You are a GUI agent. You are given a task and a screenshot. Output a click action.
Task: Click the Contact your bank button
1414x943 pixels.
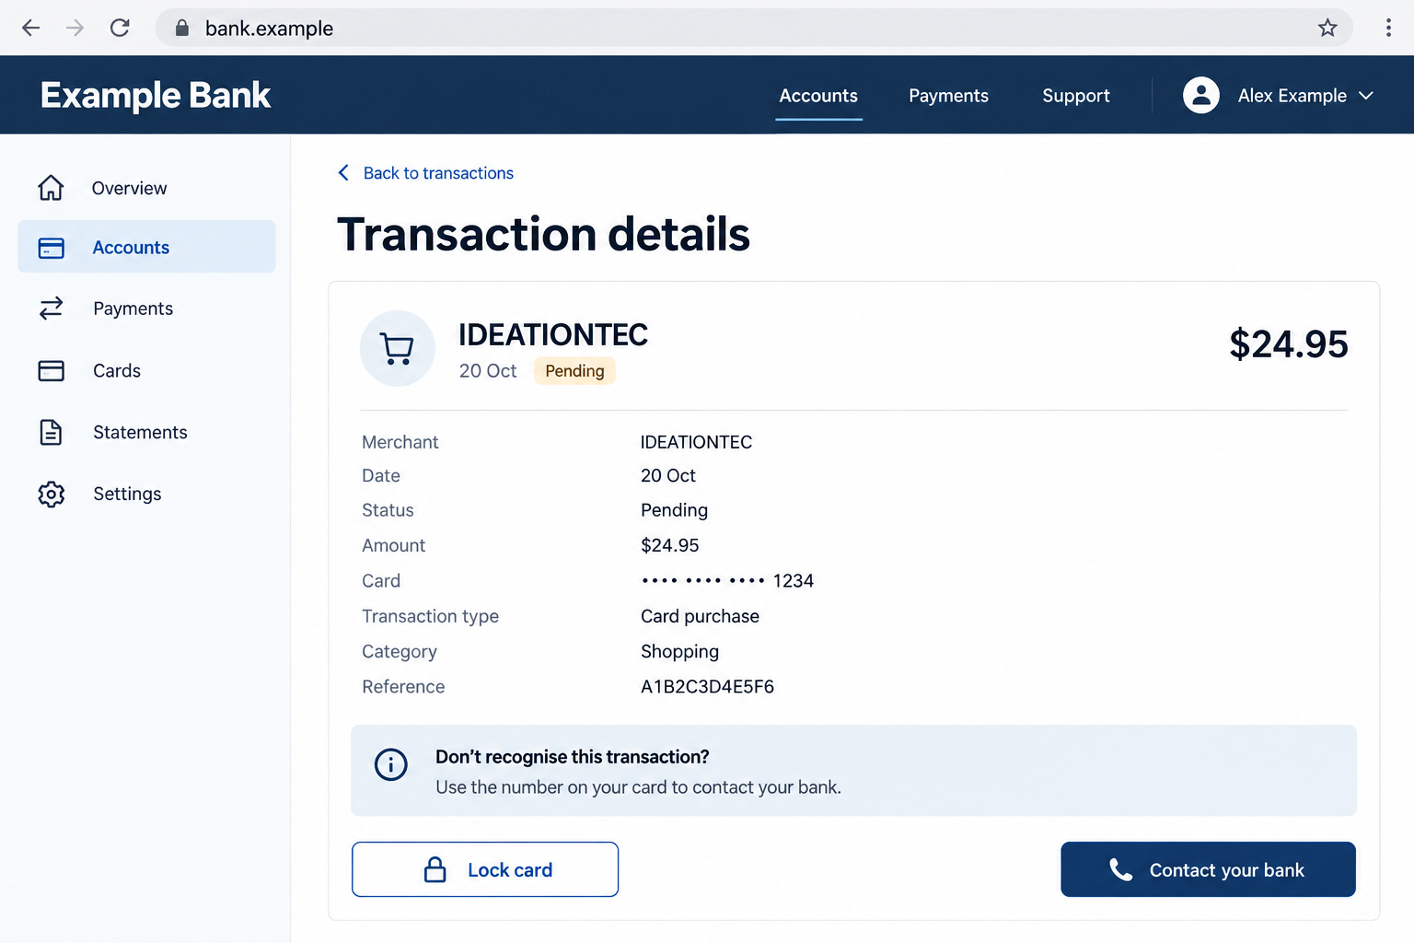click(1208, 869)
